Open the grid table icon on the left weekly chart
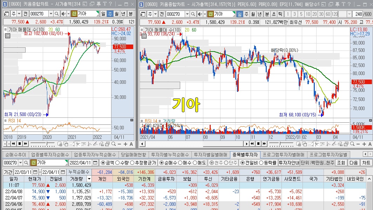373x210 pixels. coord(8,36)
